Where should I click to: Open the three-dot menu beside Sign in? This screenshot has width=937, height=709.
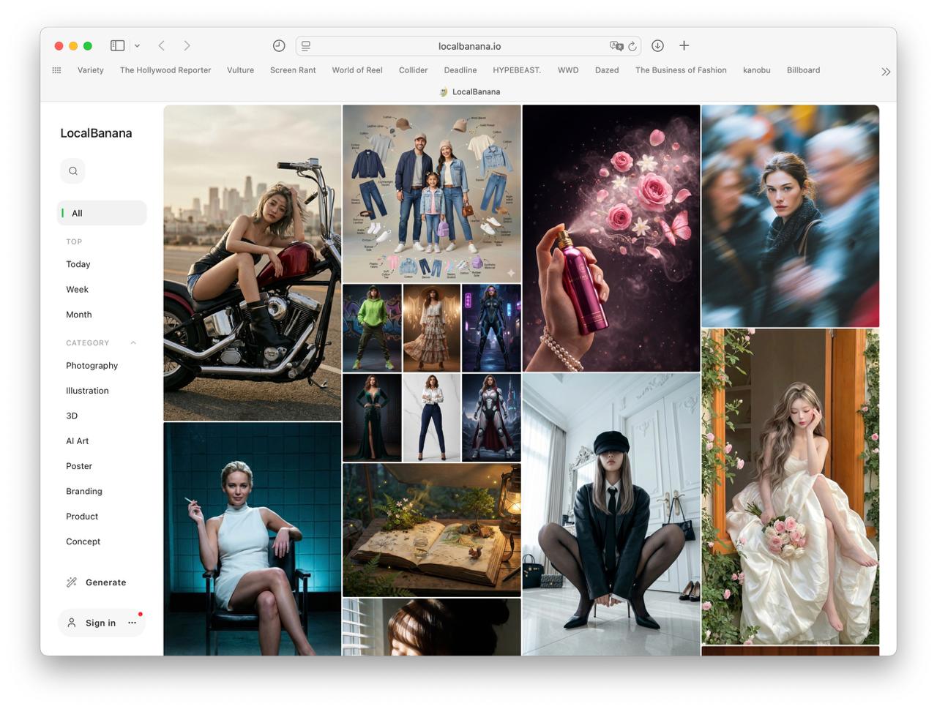pos(132,623)
